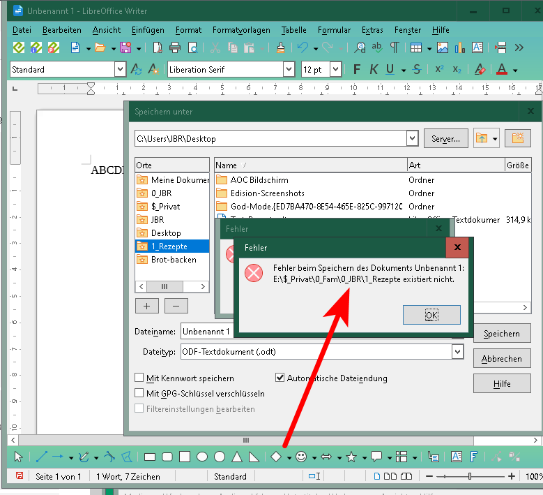This screenshot has width=543, height=495.
Task: Click the Italic K icon
Action: (374, 70)
